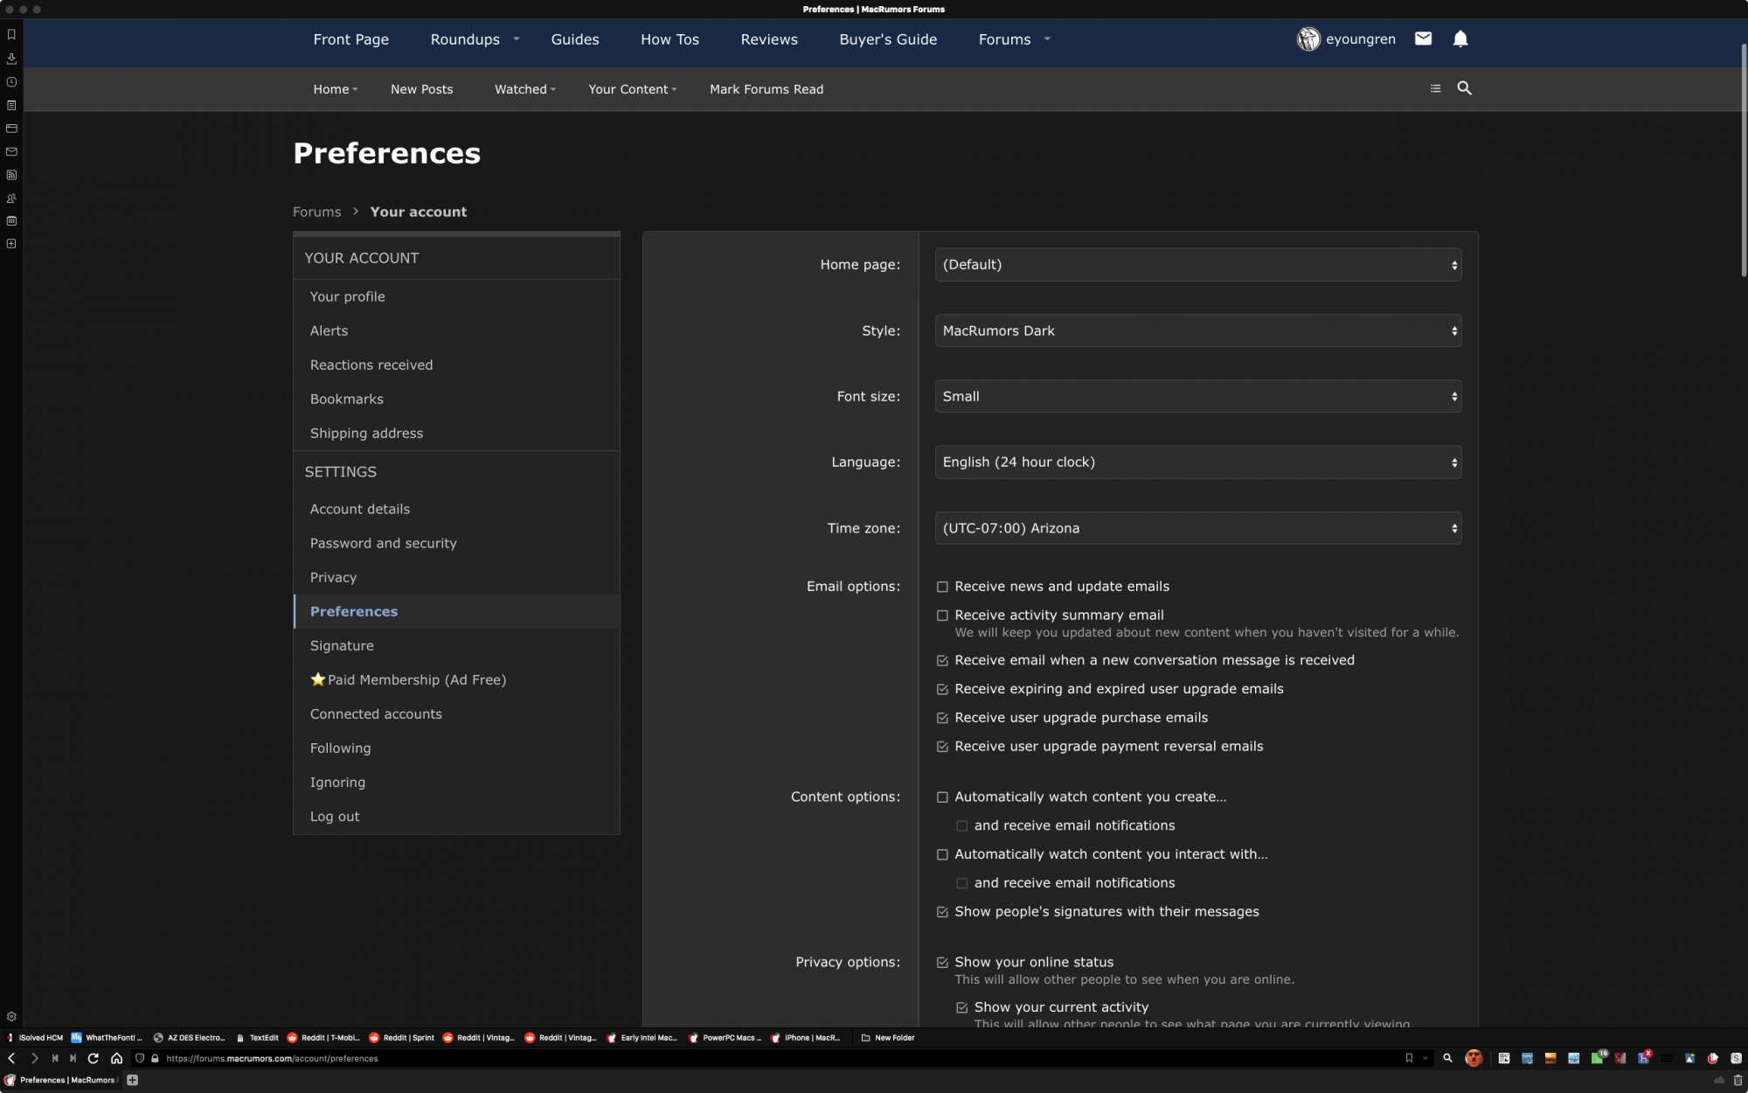Open the Roundups menu in top navigation

[465, 39]
